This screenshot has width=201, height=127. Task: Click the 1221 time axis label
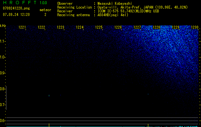coord(22,27)
